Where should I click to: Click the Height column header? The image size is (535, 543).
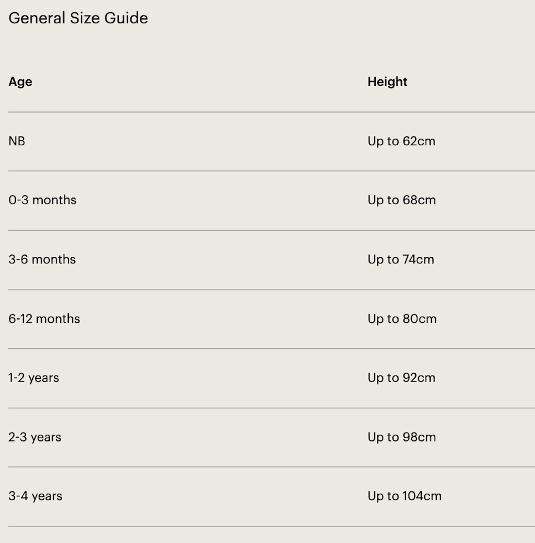[x=387, y=82]
